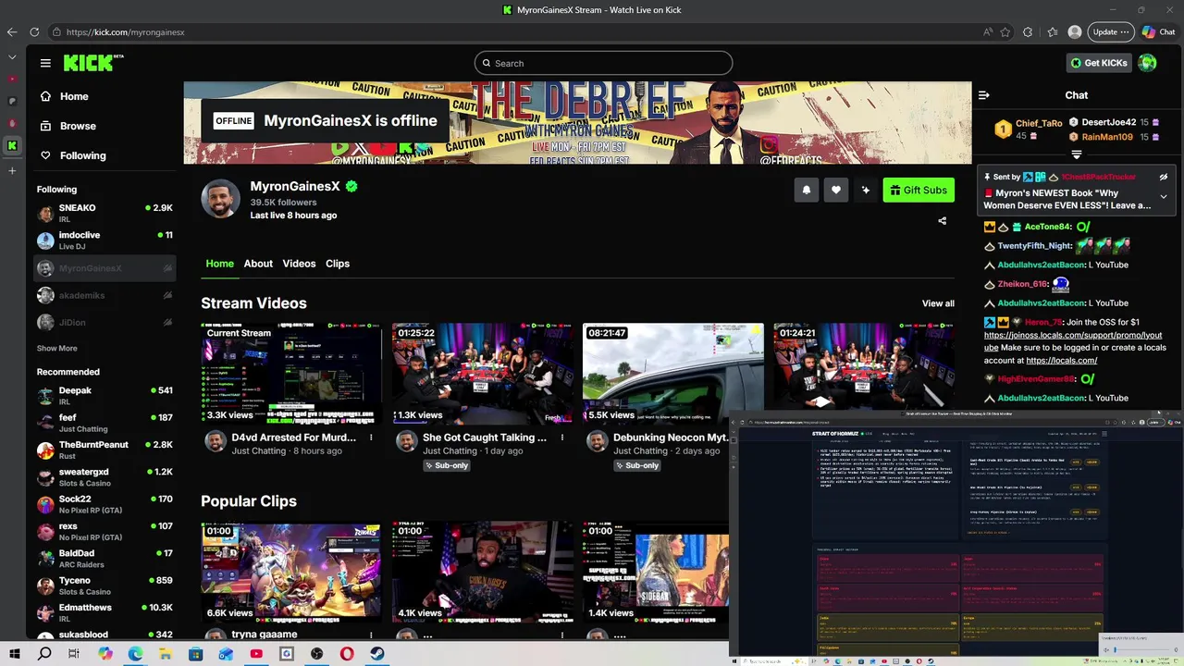The width and height of the screenshot is (1184, 666).
Task: Add a new tab with plus icon
Action: point(12,170)
